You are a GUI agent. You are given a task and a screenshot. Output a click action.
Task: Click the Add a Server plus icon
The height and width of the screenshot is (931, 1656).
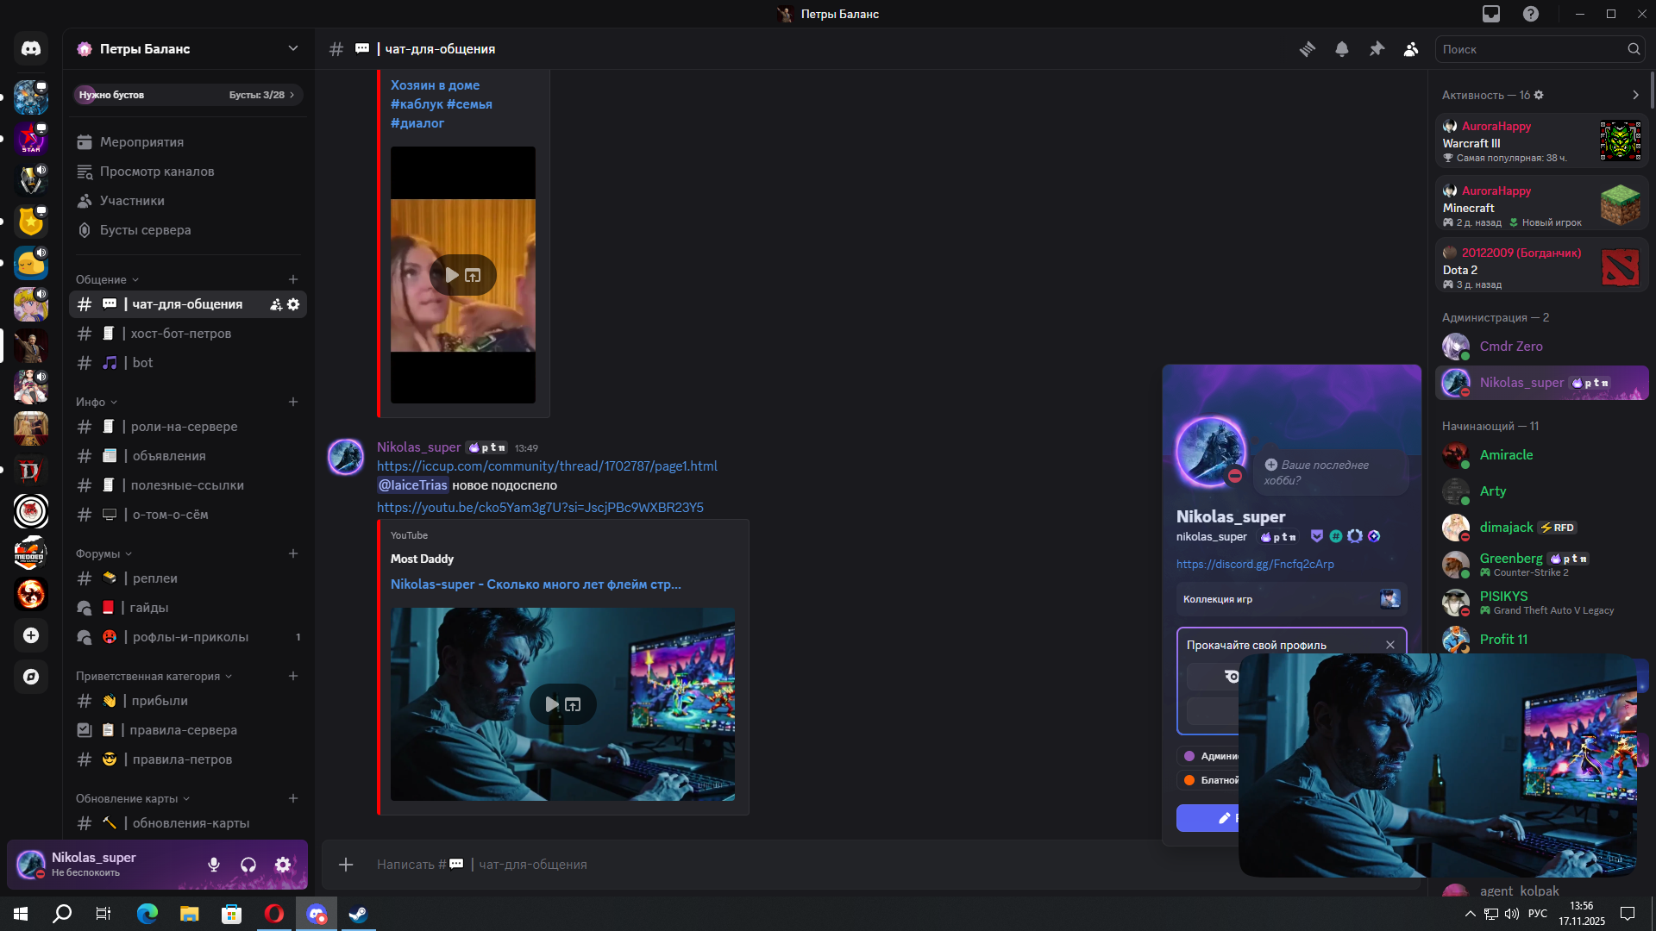pyautogui.click(x=31, y=635)
